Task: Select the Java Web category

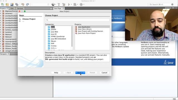Action: [55, 32]
